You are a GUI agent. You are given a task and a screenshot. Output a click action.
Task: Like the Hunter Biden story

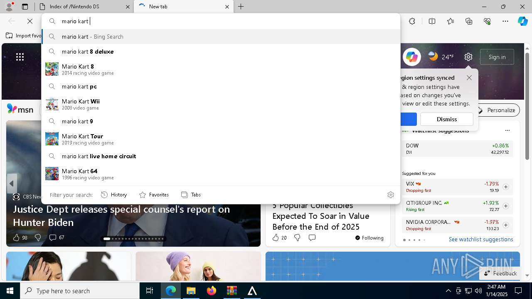tap(16, 238)
